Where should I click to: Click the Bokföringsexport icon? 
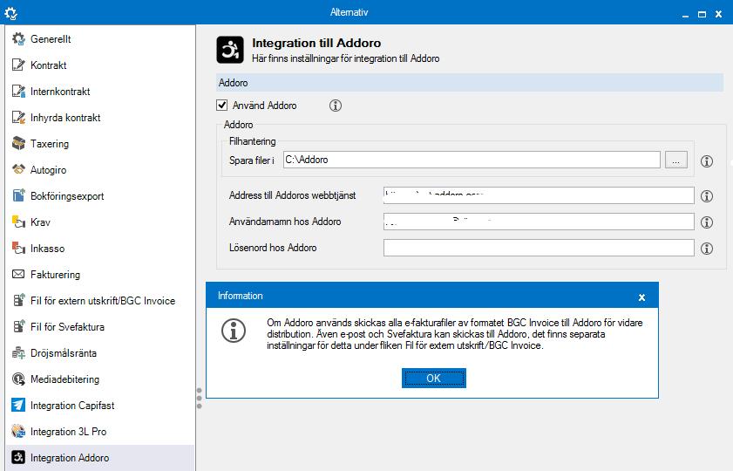(18, 195)
